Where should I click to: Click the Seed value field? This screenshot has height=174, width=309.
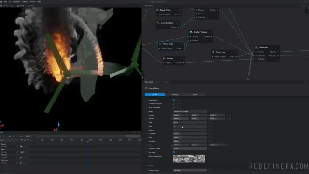tap(190, 126)
